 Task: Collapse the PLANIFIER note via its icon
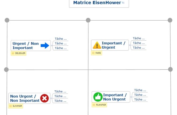(x=94, y=105)
